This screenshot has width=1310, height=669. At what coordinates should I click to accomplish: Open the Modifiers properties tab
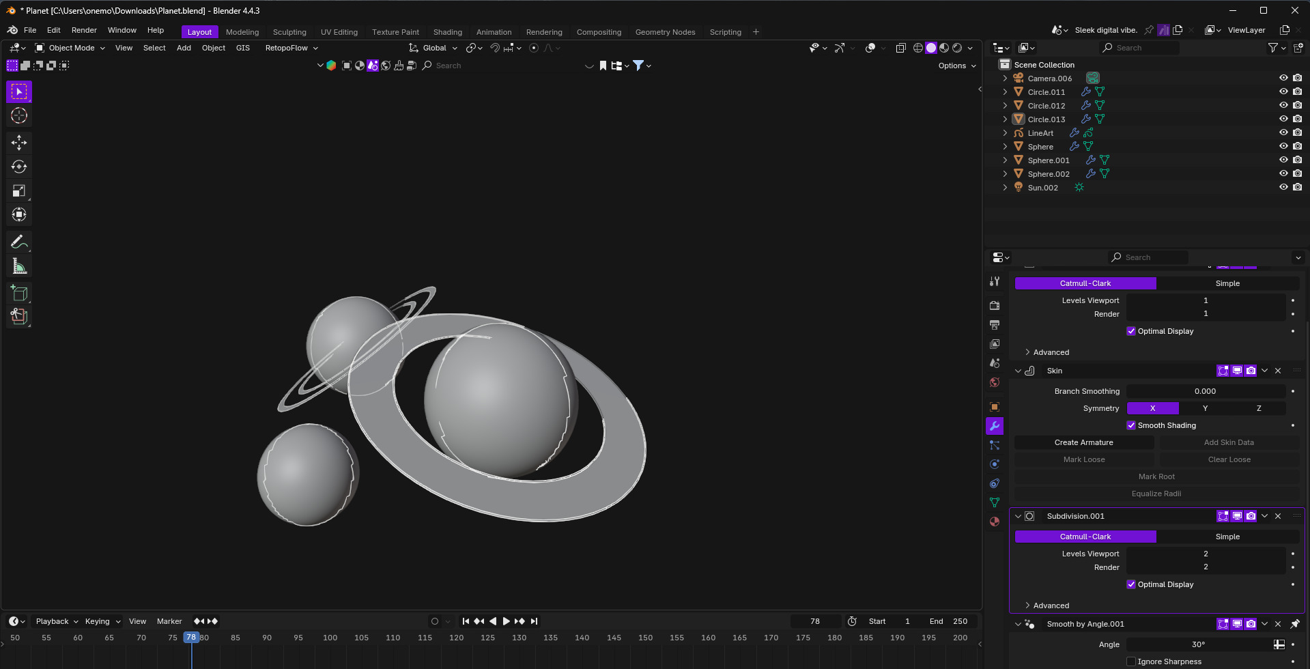[995, 426]
